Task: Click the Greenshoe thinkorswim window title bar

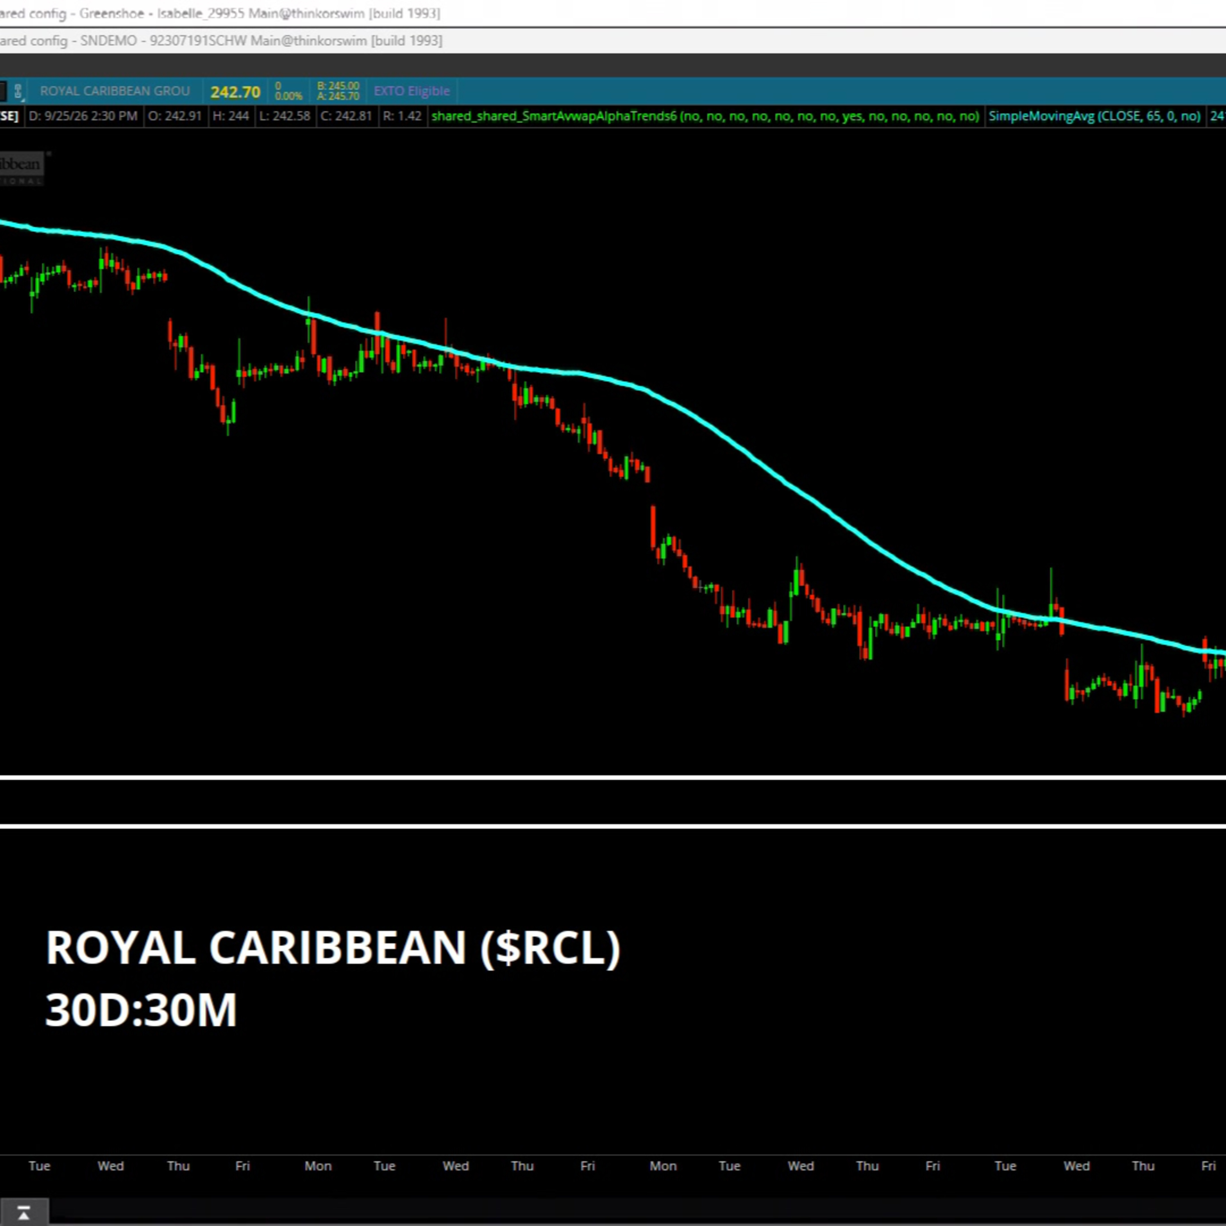Action: click(x=613, y=13)
